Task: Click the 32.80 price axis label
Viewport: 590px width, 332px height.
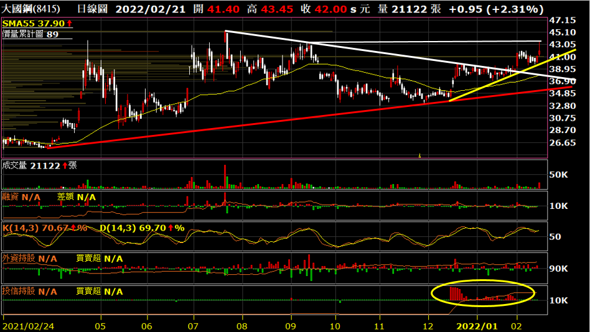Action: point(563,106)
